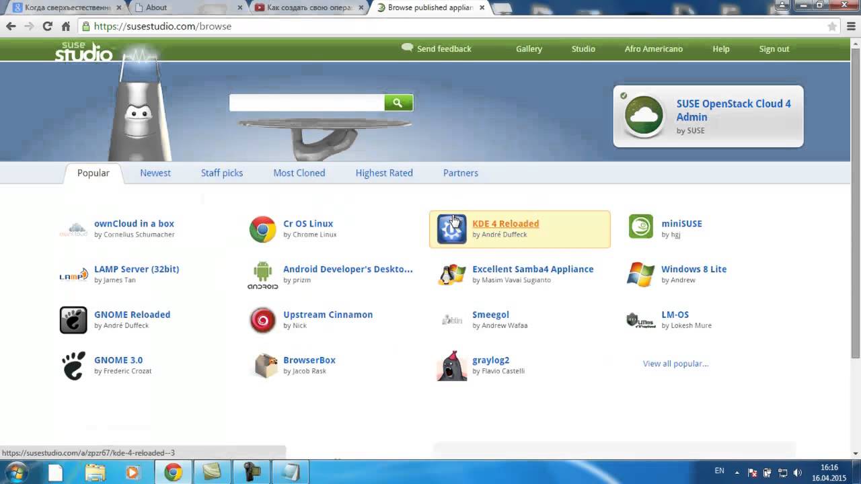Click the Excellent Samba4 Appliance penguin icon
Image resolution: width=861 pixels, height=484 pixels.
pyautogui.click(x=451, y=275)
